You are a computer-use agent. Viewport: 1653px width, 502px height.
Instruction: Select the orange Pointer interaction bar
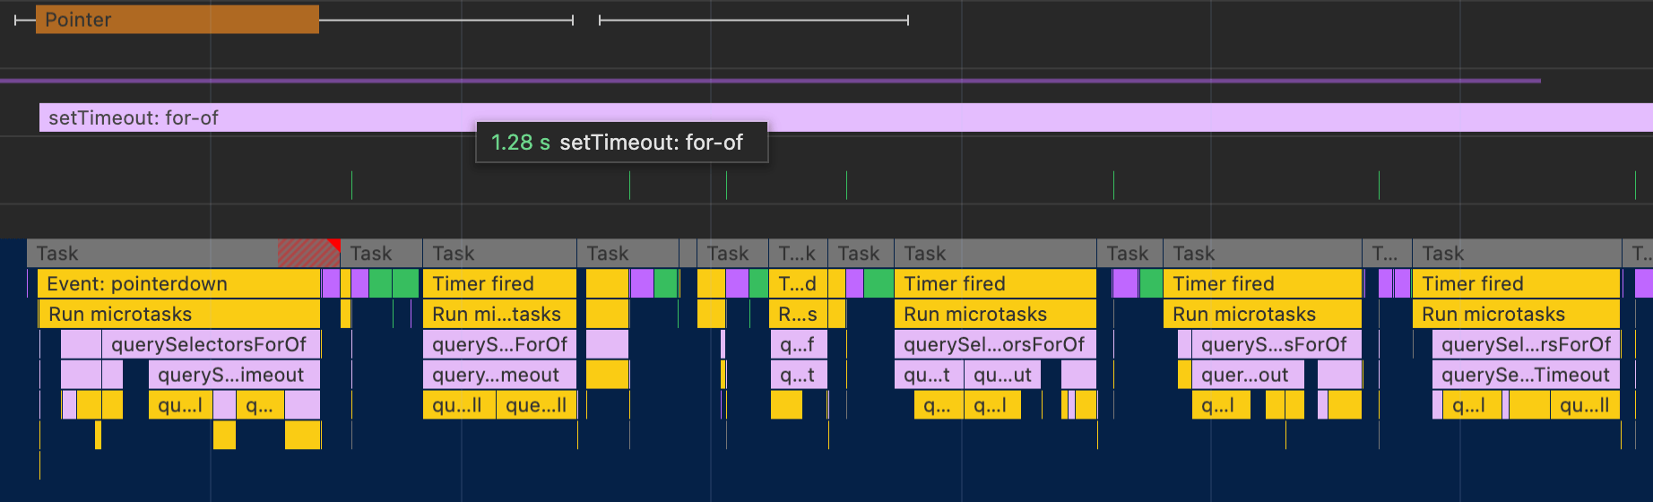(177, 20)
